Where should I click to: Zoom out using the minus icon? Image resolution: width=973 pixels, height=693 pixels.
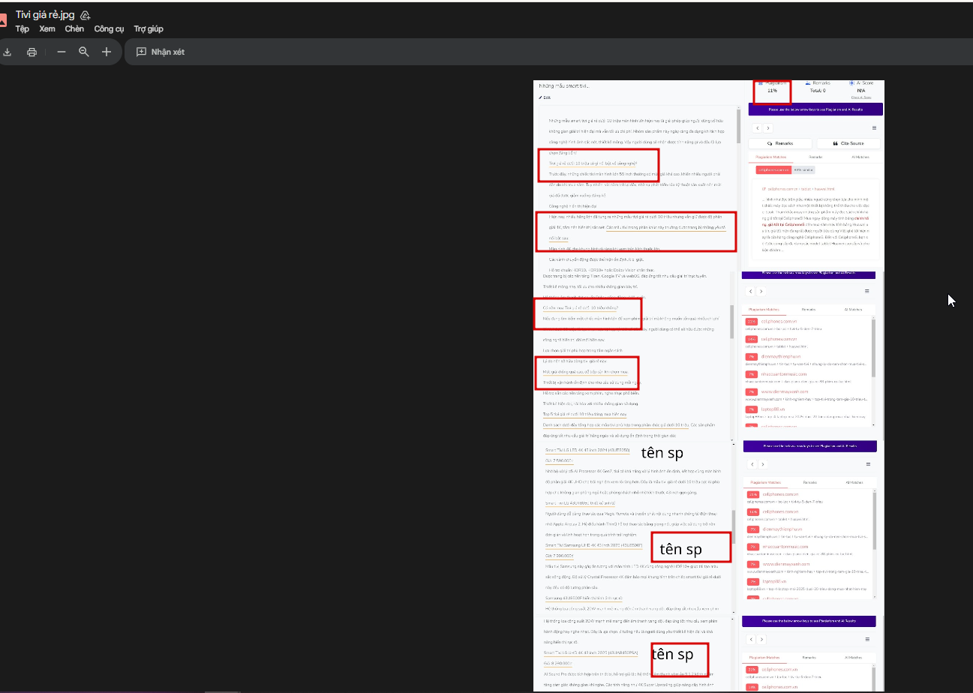(x=62, y=52)
